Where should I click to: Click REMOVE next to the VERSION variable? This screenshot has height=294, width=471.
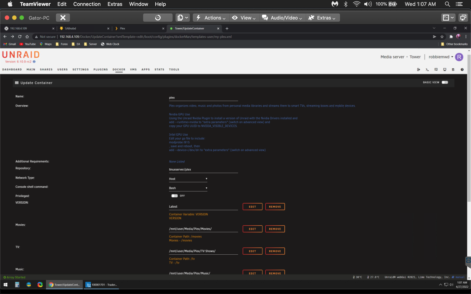pos(275,207)
